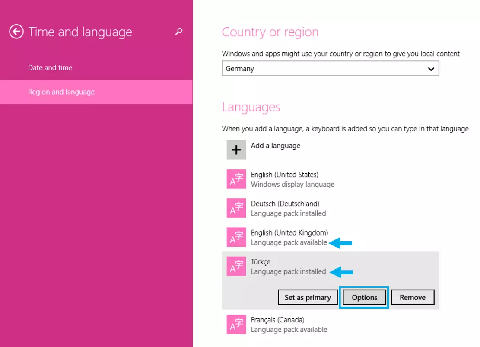Remove the Türkçe language

click(412, 297)
